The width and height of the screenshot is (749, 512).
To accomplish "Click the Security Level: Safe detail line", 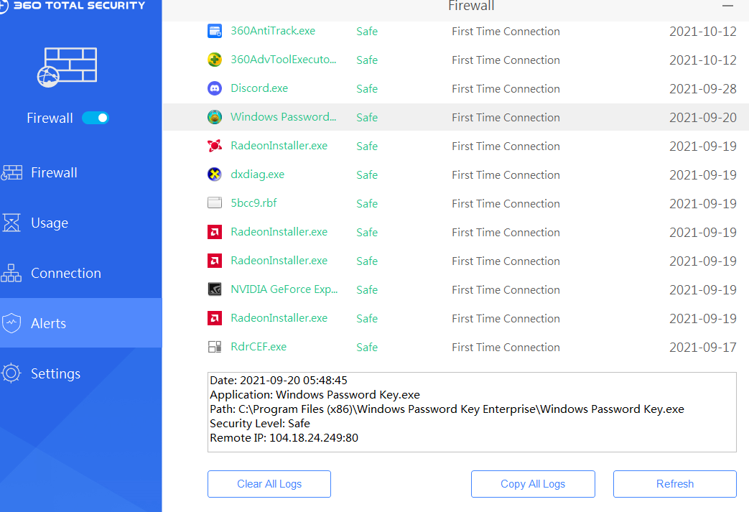I will tap(260, 423).
